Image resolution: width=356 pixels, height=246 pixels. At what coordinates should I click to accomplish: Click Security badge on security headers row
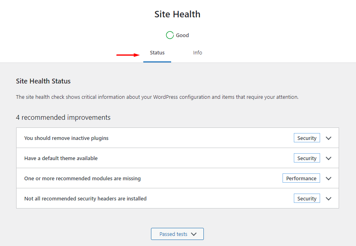pyautogui.click(x=307, y=198)
